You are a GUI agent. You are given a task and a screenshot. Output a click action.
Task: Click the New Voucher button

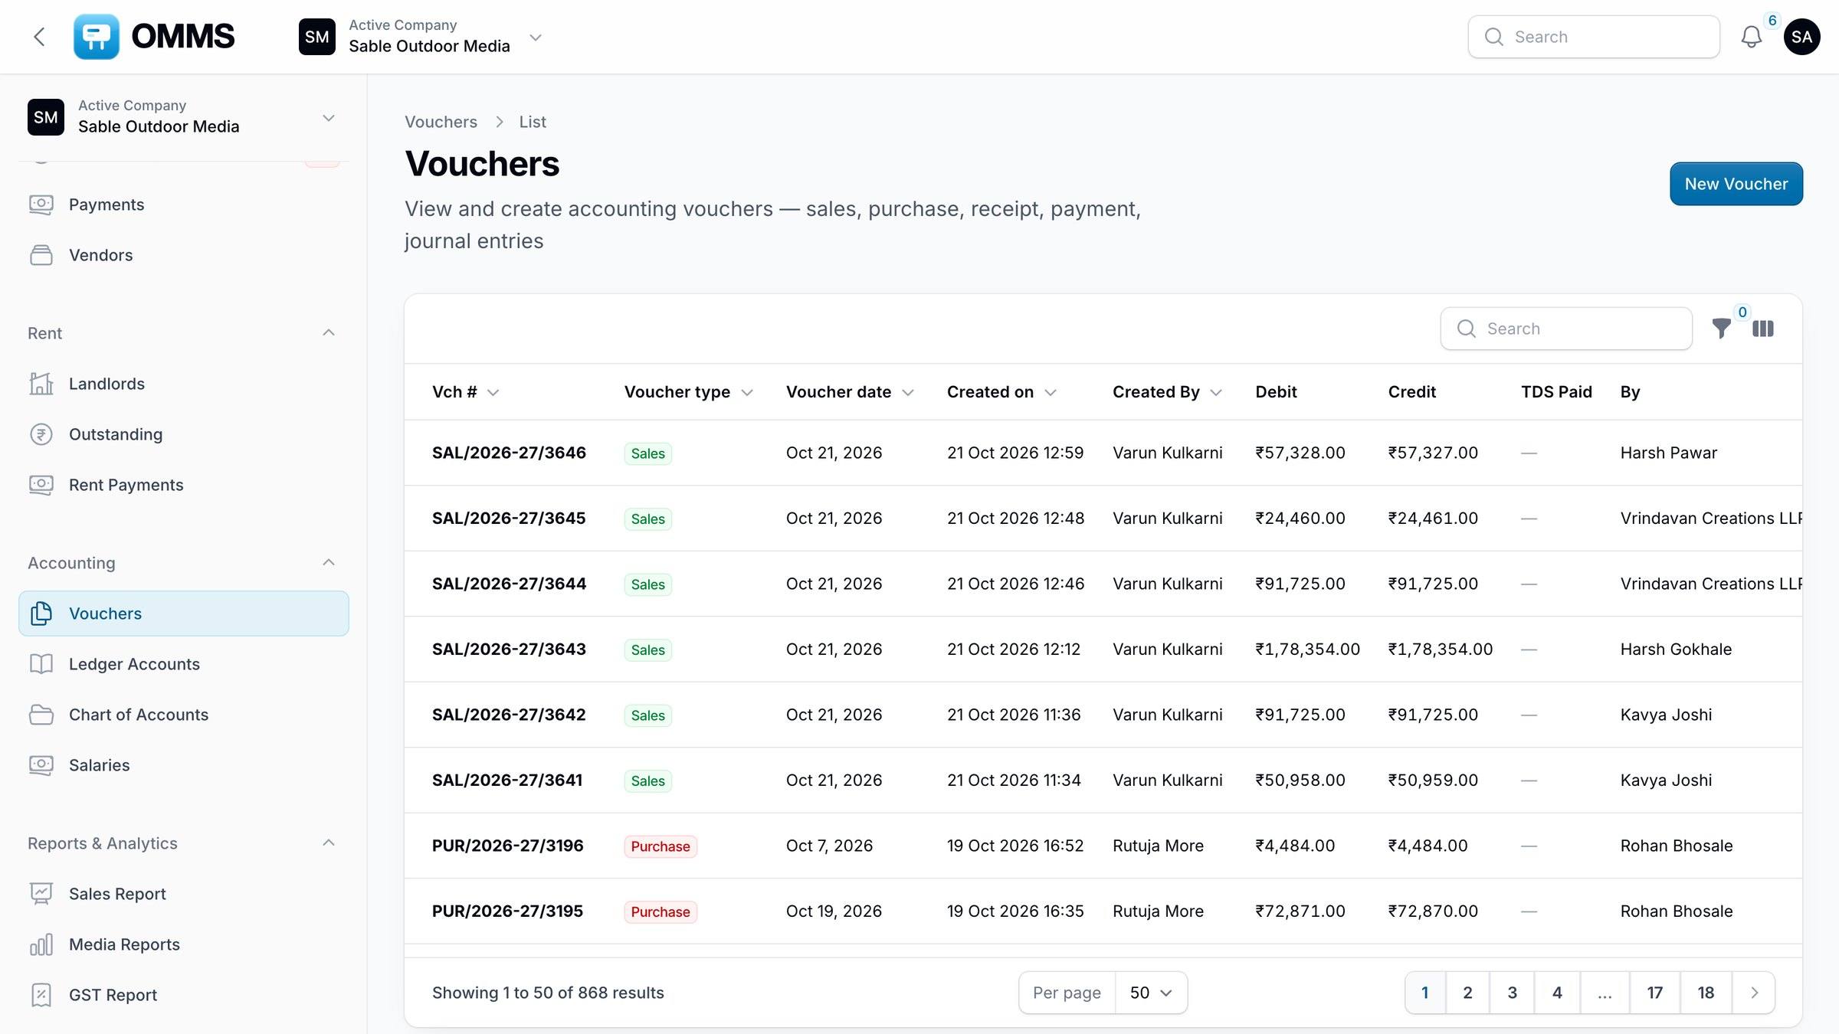[x=1736, y=184]
